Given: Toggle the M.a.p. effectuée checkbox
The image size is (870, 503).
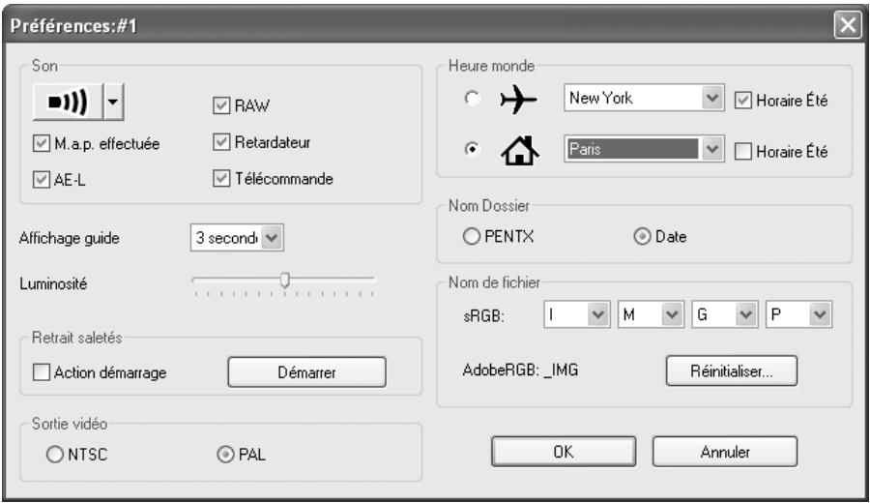Looking at the screenshot, I should pos(41,144).
